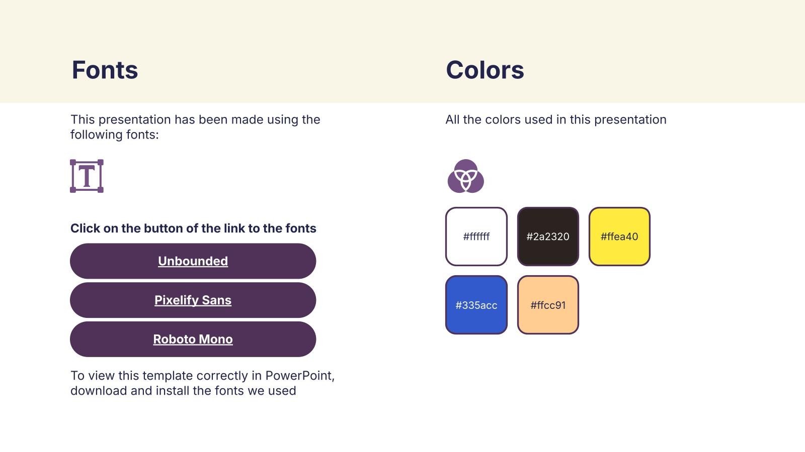Click the text box font icon
This screenshot has width=805, height=452.
(x=87, y=176)
